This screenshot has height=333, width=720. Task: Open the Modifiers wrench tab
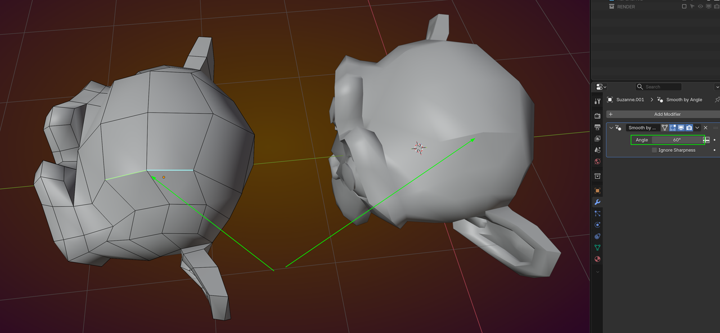pyautogui.click(x=597, y=202)
